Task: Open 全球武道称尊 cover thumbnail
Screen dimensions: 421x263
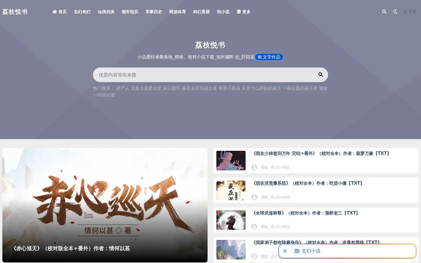Action: [231, 220]
